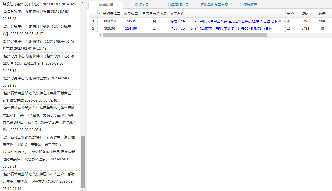Viewport: 332px width, 191px height.
Task: Click the scroll up arrow in the logistics panel
Action: [82, 3]
